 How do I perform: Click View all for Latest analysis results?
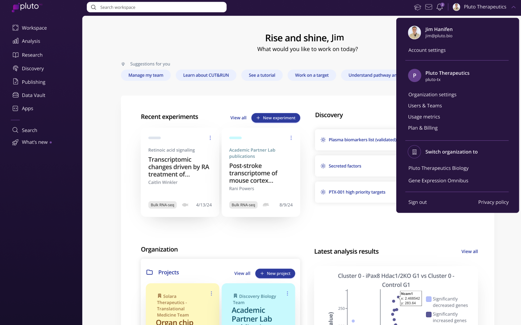click(x=470, y=252)
